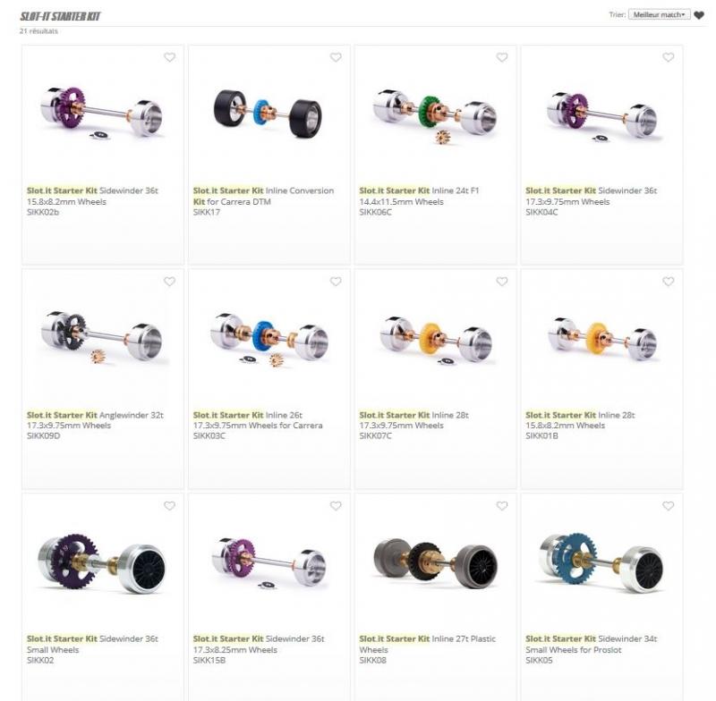Toggle favorite on SIKK08 Plastic Wheels kit
The width and height of the screenshot is (716, 701).
coord(502,506)
